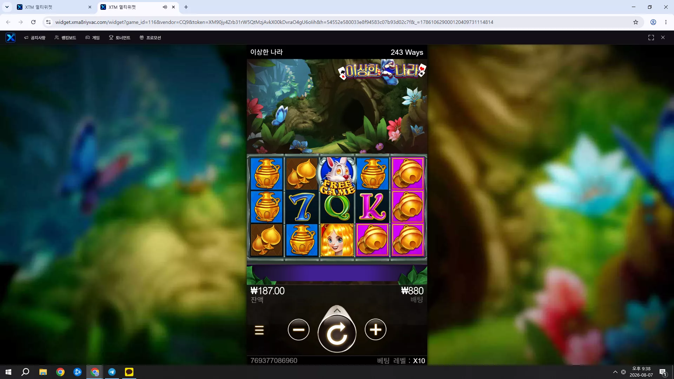Screen dimensions: 674x379
Task: Show hidden system tray icons
Action: coord(615,372)
